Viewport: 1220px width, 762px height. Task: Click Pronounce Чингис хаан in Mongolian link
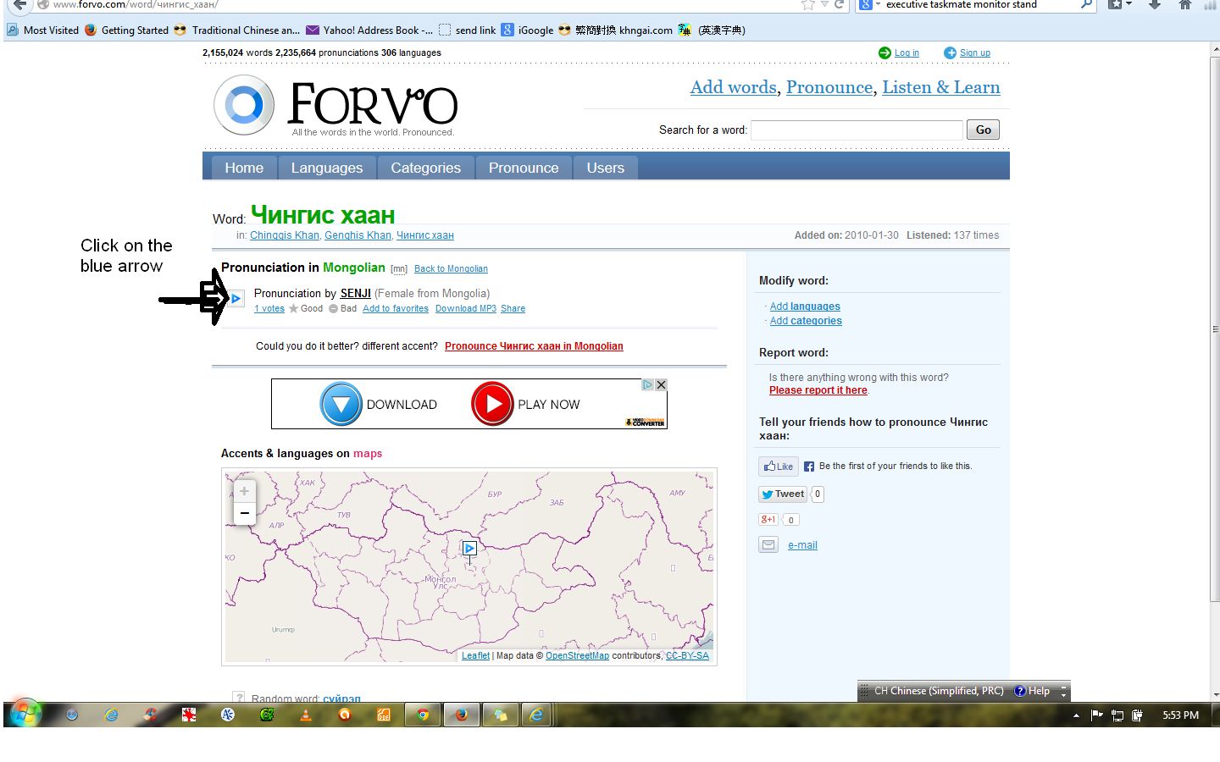point(534,346)
